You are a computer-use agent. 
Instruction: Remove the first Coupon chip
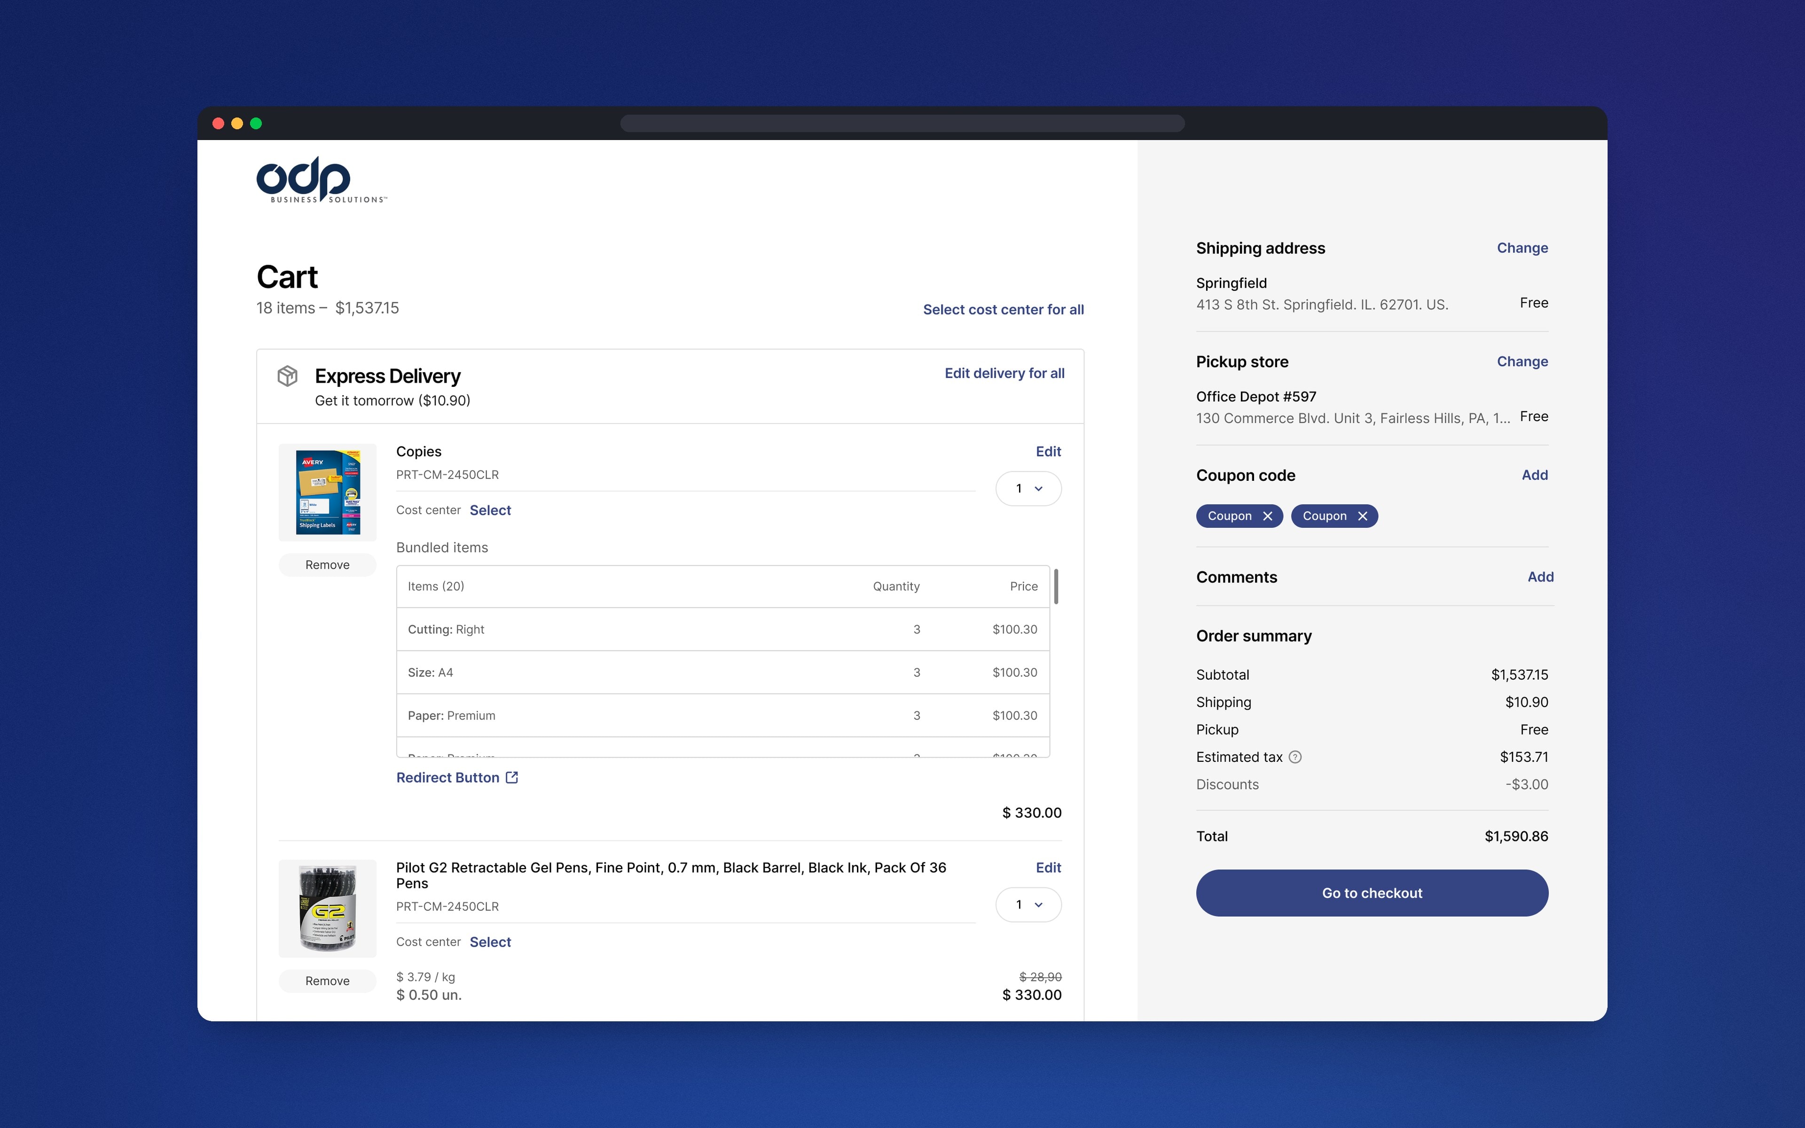pos(1267,516)
